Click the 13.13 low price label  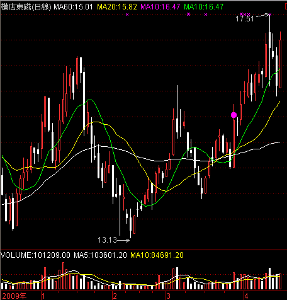(x=107, y=240)
